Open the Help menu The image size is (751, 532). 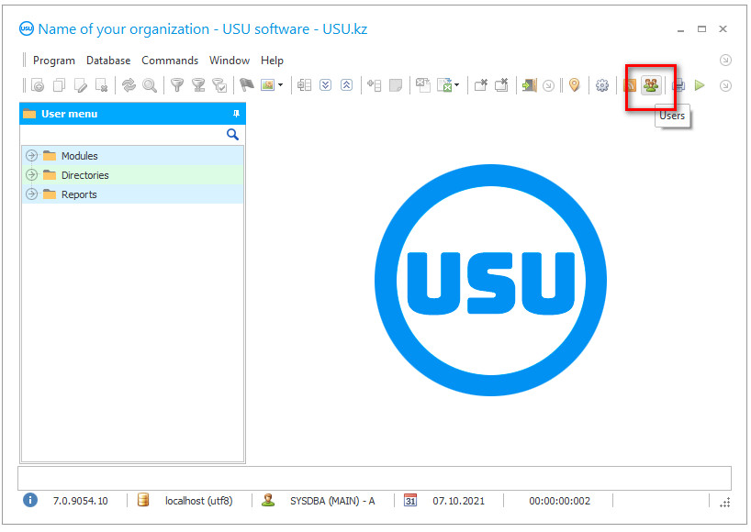[272, 61]
